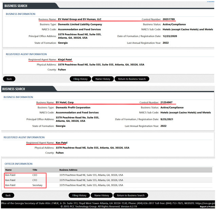Image resolution: width=217 pixels, height=211 pixels.
Task: Click Business Address column header
Action: [68, 170]
